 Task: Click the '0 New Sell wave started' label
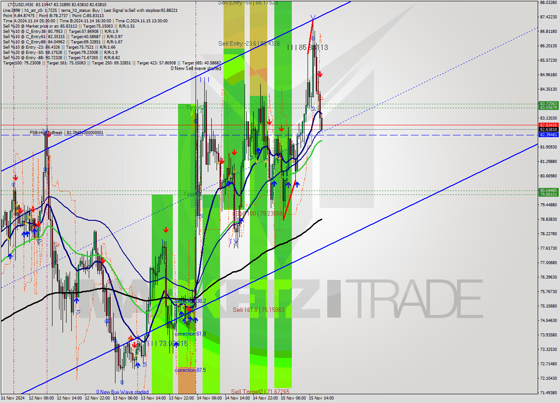pyautogui.click(x=196, y=68)
